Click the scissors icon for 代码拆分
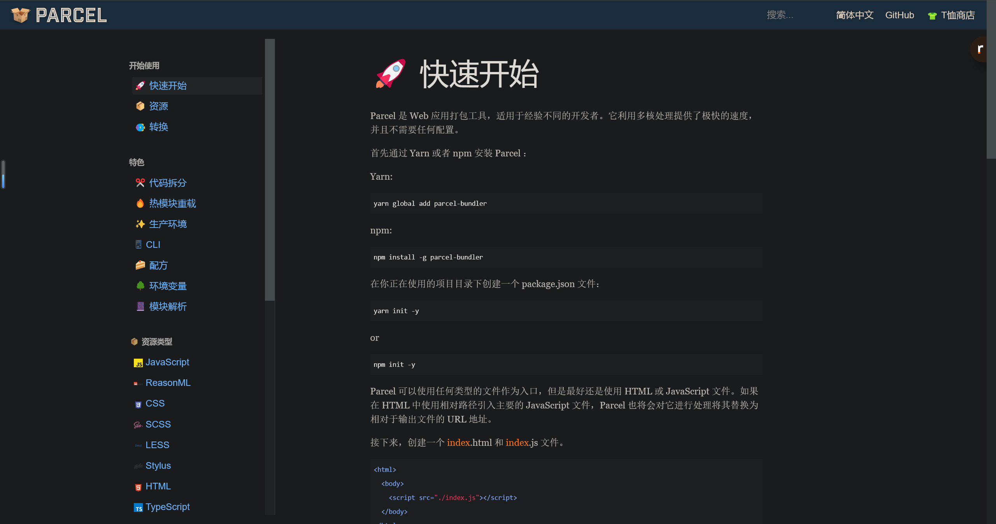The width and height of the screenshot is (996, 524). pyautogui.click(x=140, y=183)
